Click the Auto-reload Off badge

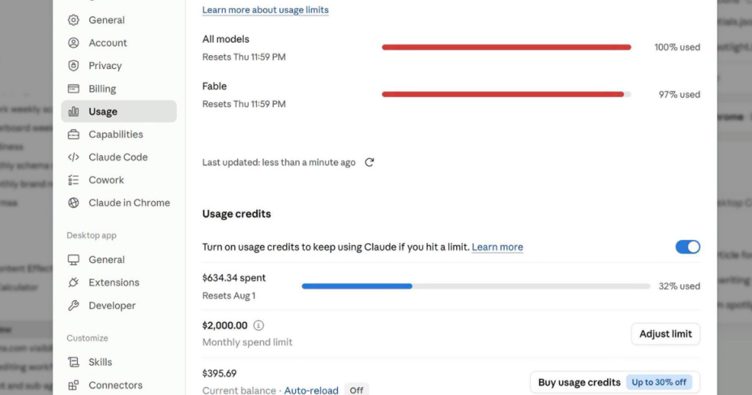point(356,390)
